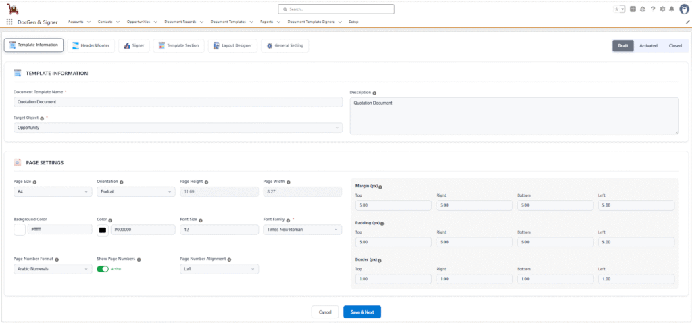The height and width of the screenshot is (323, 692).
Task: Click info icon beside Page Size label
Action: [34, 182]
